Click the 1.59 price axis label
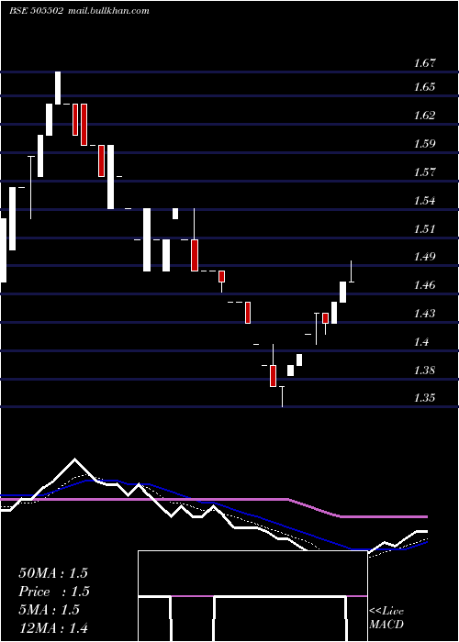Screen dimensions: 459x642 pyautogui.click(x=424, y=144)
